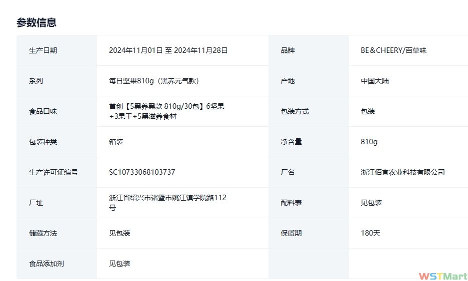Click the 参数信息 section heading
The image size is (468, 281).
coord(36,22)
